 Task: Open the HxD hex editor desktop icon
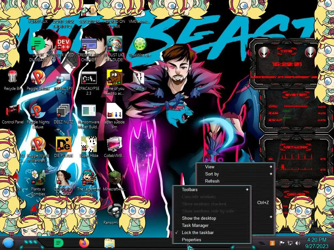tap(89, 11)
